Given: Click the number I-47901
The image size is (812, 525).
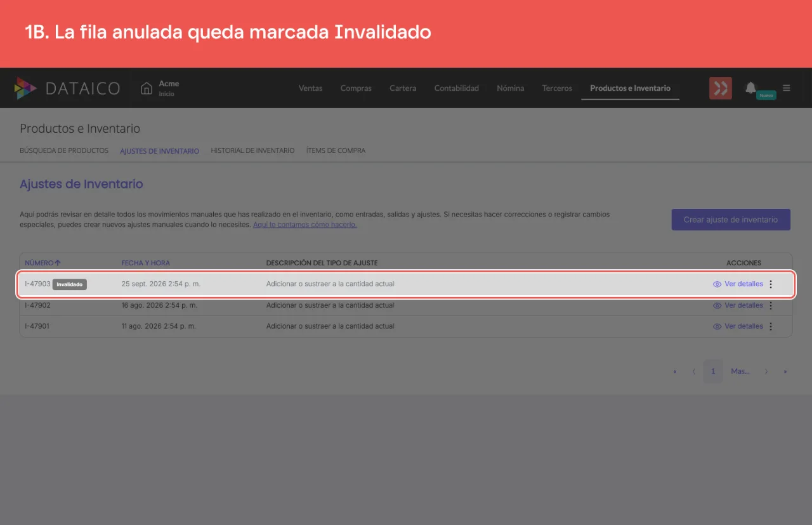Looking at the screenshot, I should click(37, 326).
